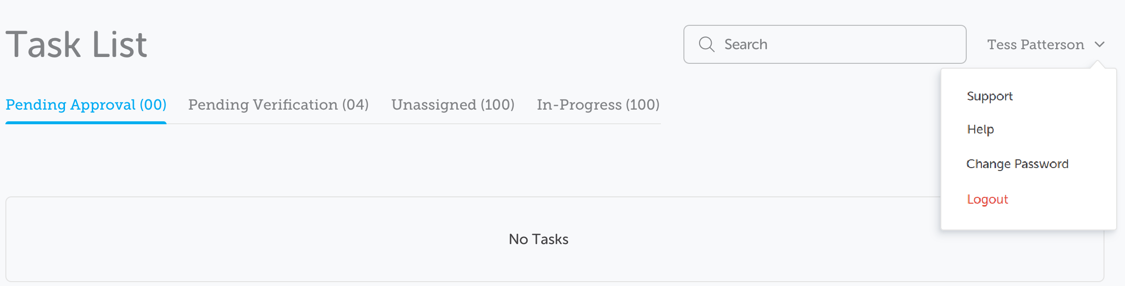Image resolution: width=1125 pixels, height=286 pixels.
Task: Click the pointer tip atop user menu
Action: 1098,64
